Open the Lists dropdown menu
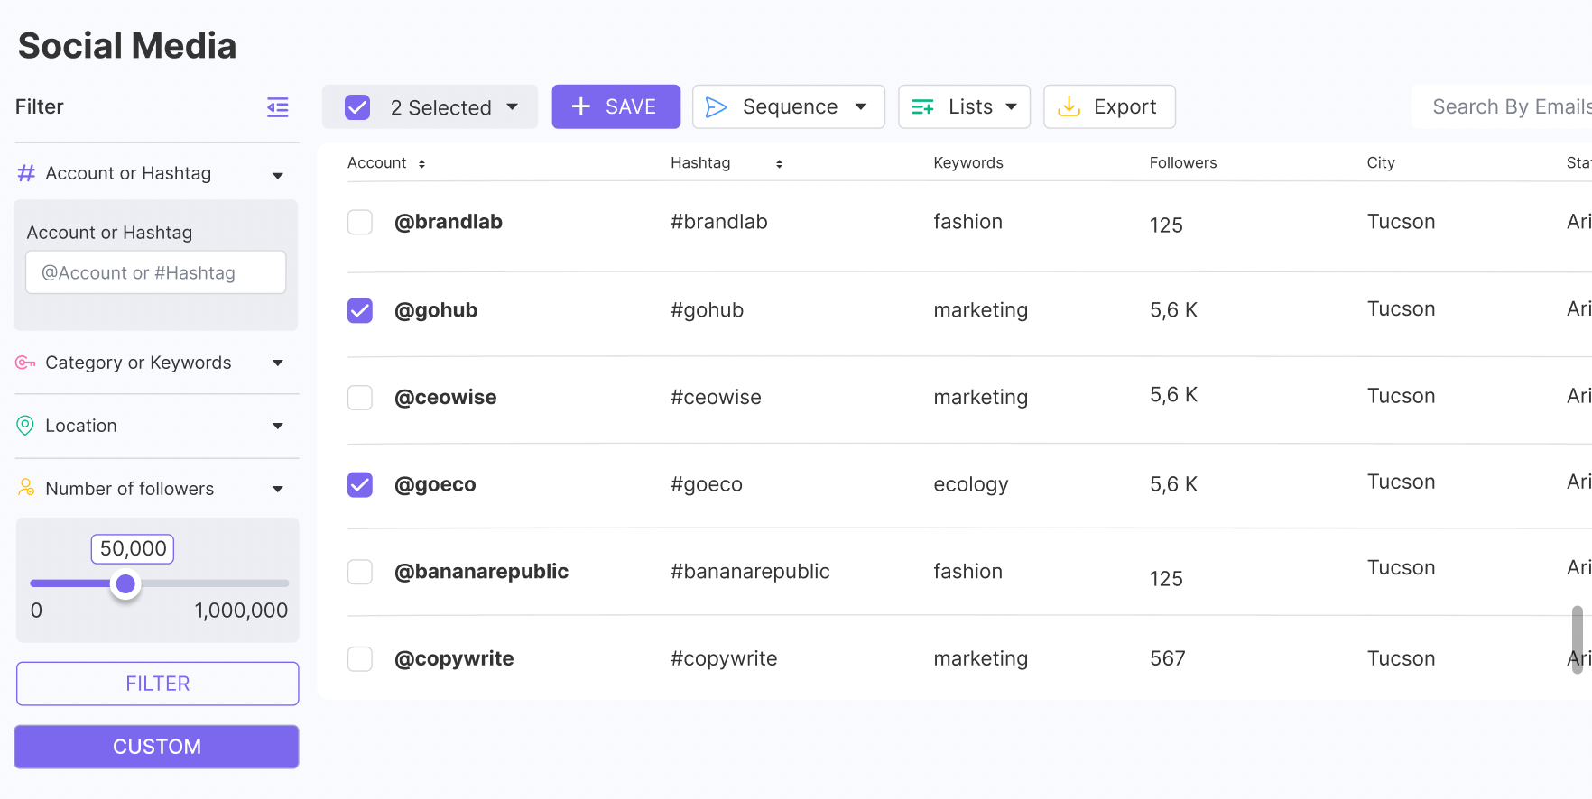Viewport: 1592px width, 799px height. tap(1011, 107)
